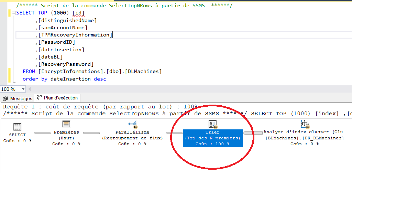The width and height of the screenshot is (396, 223).
Task: Click the Parallélisme operator icon
Action: pos(132,124)
